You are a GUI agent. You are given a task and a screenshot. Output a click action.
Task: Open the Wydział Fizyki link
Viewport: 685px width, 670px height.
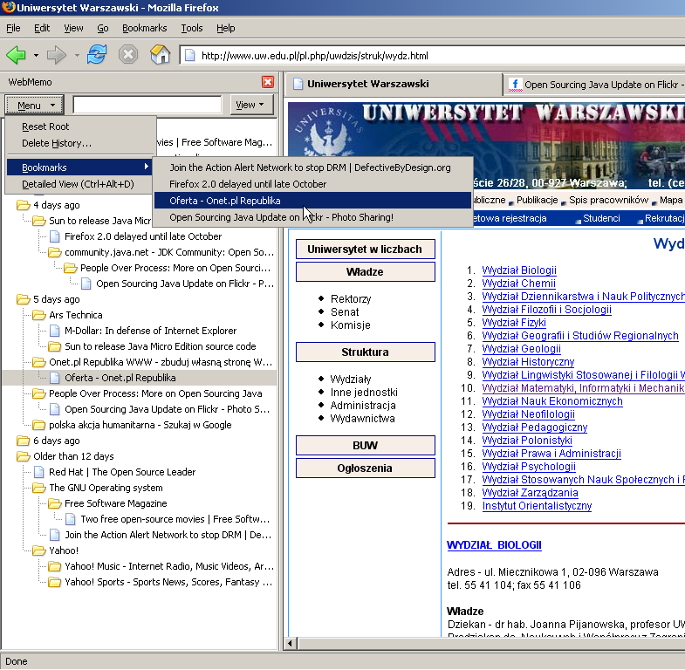coord(514,323)
